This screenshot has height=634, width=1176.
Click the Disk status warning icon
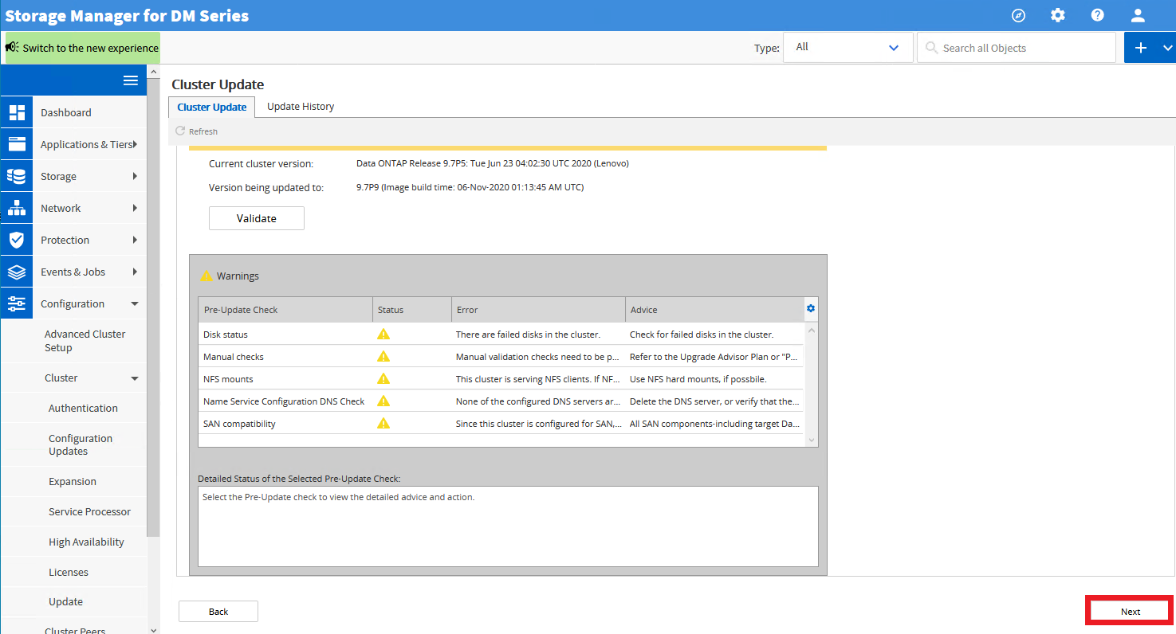coord(383,334)
